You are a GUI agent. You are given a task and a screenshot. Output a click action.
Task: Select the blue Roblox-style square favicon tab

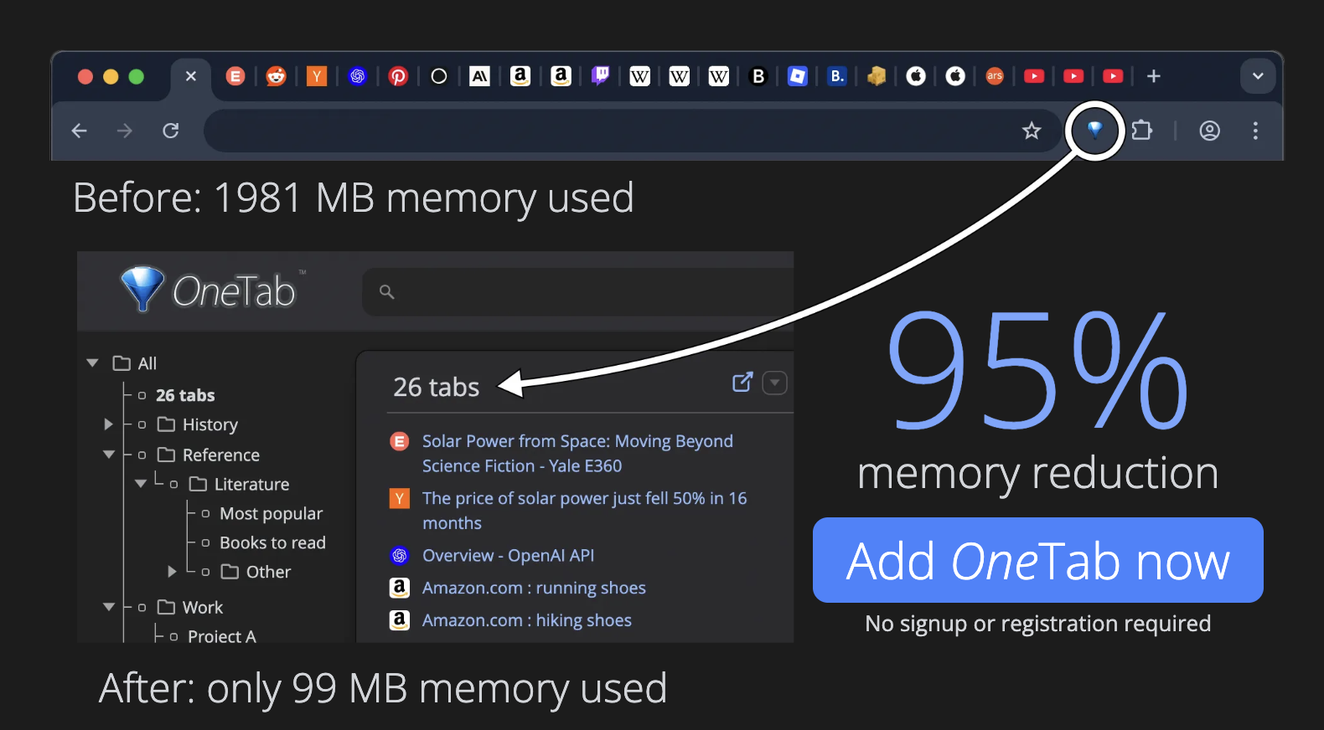point(798,76)
